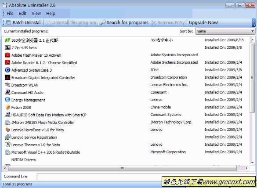Select the Energy Management icon
The image size is (257, 188).
point(7,100)
